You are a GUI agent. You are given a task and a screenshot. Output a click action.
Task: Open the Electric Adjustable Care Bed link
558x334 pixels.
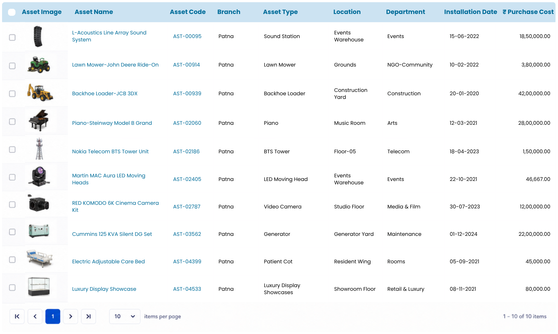(x=108, y=262)
